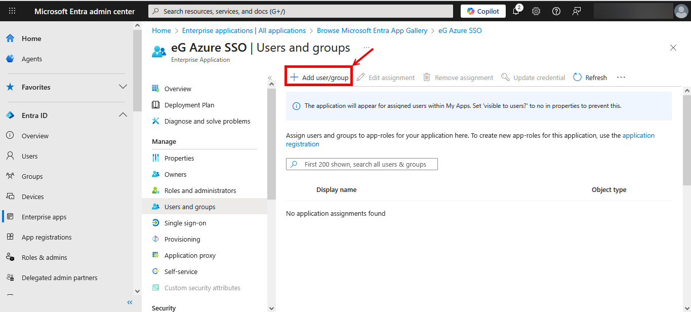The image size is (691, 312).
Task: Collapse the Entra ID section
Action: click(123, 115)
